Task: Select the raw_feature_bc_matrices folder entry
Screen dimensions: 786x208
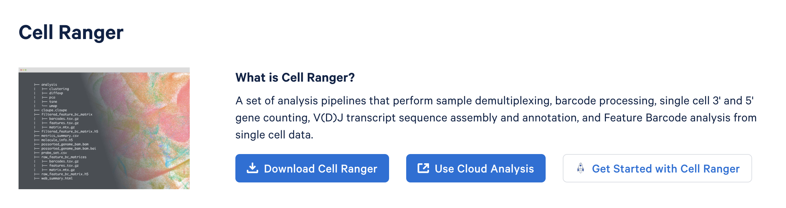Action: [x=64, y=157]
